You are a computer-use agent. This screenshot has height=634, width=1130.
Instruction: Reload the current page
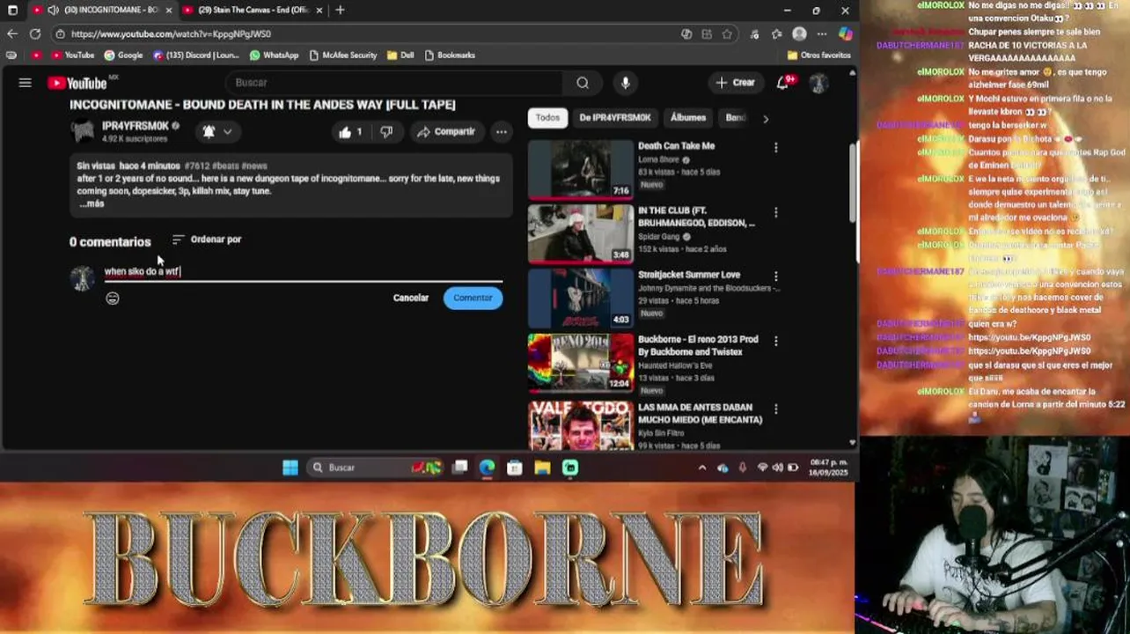[x=34, y=33]
